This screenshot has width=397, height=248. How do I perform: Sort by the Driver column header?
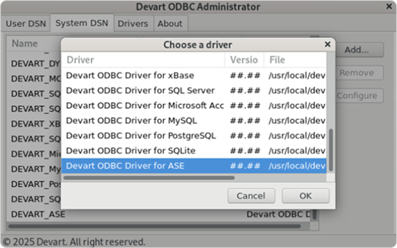(x=143, y=60)
